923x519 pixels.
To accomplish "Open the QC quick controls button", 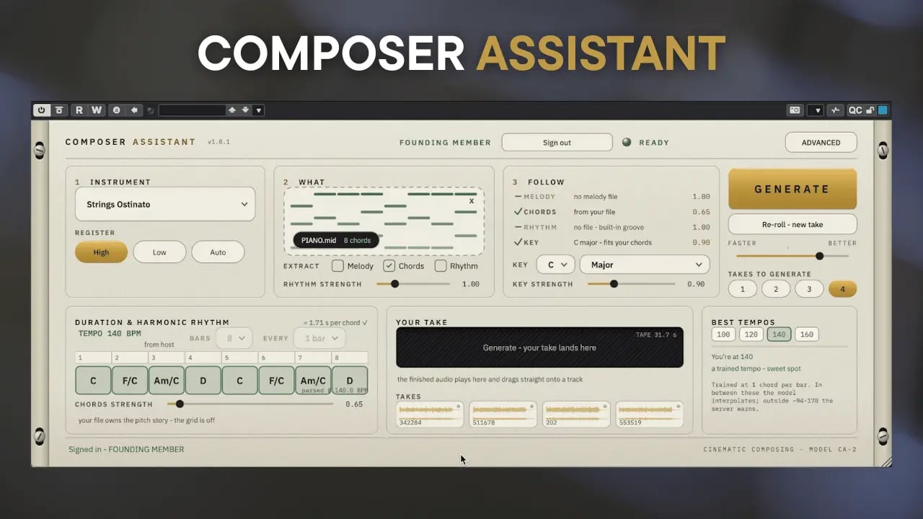I will (x=855, y=110).
